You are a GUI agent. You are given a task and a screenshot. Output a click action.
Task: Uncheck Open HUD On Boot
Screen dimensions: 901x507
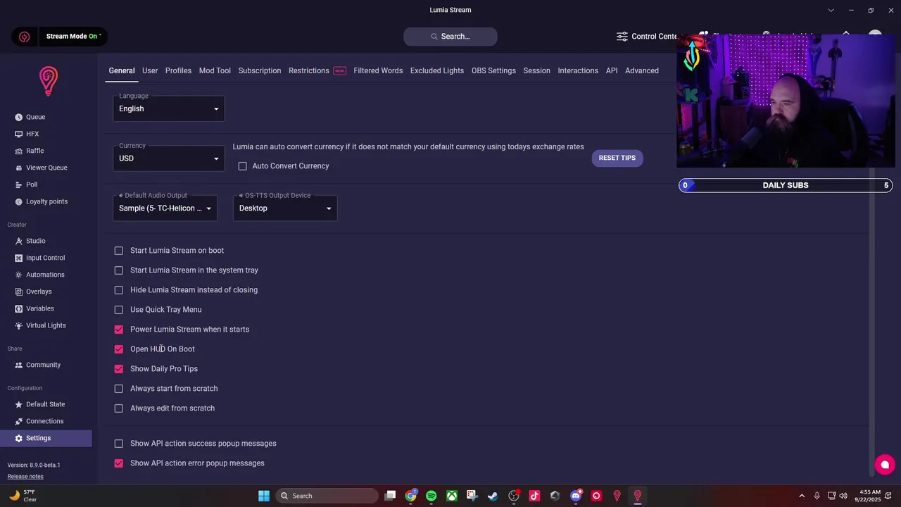[x=119, y=349]
